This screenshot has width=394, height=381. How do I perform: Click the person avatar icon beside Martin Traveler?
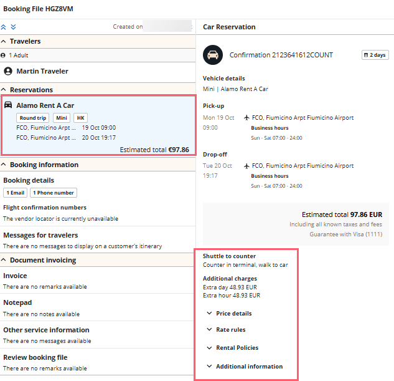click(8, 71)
